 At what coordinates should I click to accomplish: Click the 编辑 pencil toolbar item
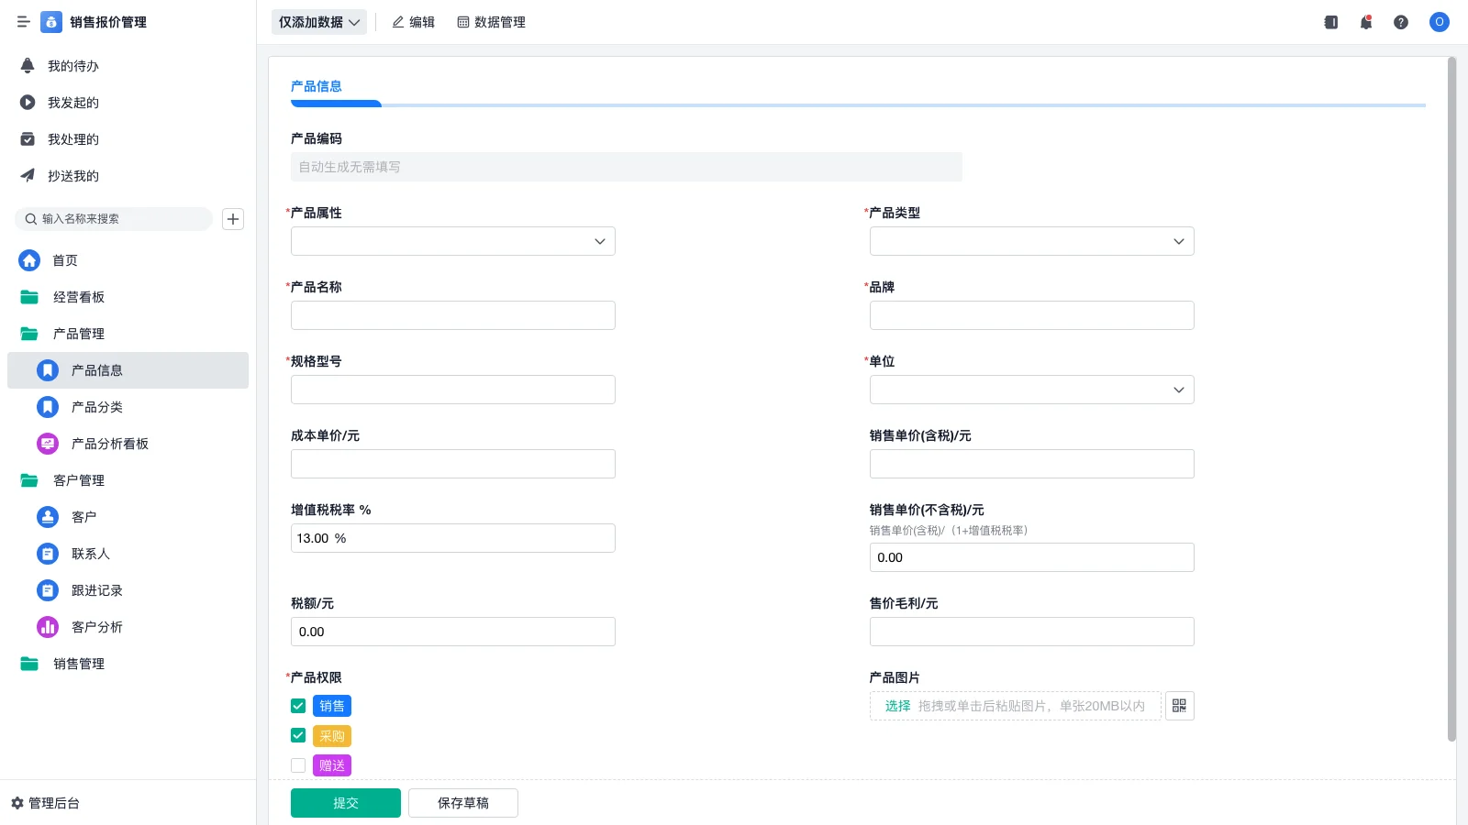pos(413,22)
